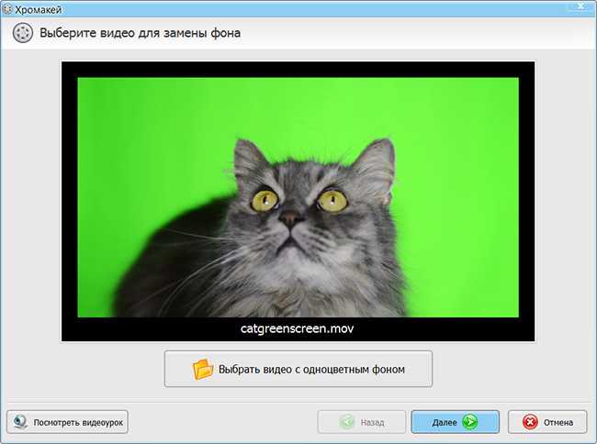The width and height of the screenshot is (597, 444).
Task: Click the Отмена (Cancel) button
Action: (x=547, y=422)
